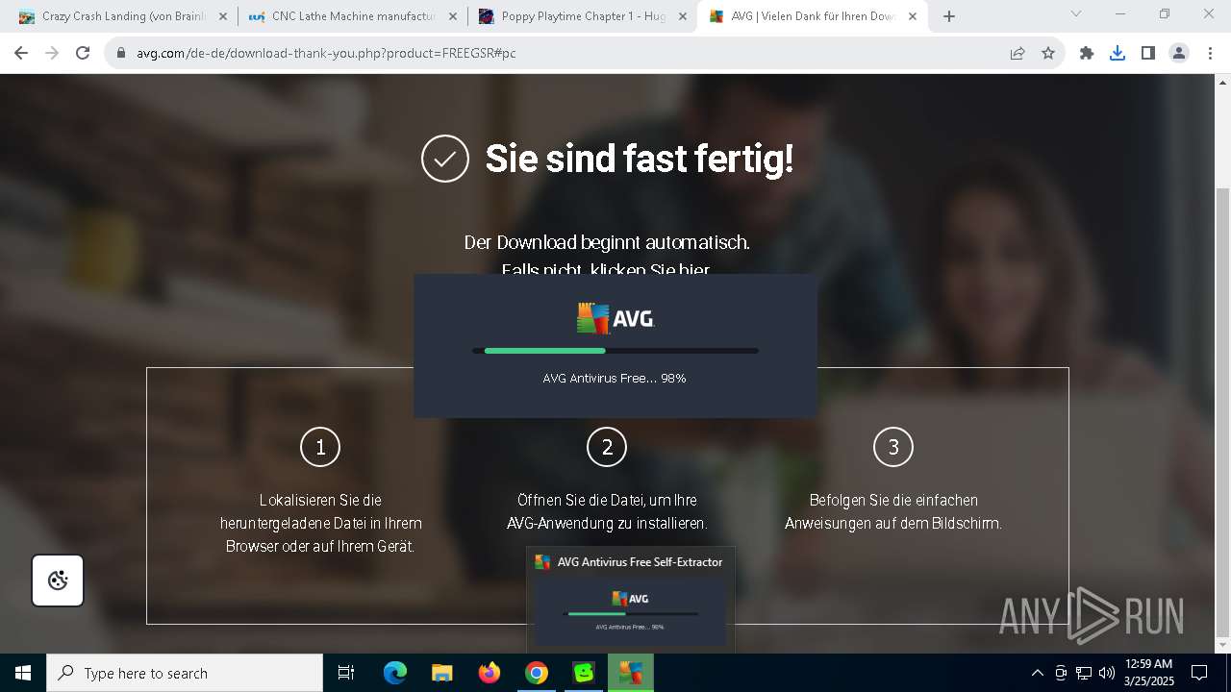1231x692 pixels.
Task: Launch Firefox from taskbar
Action: click(x=490, y=673)
